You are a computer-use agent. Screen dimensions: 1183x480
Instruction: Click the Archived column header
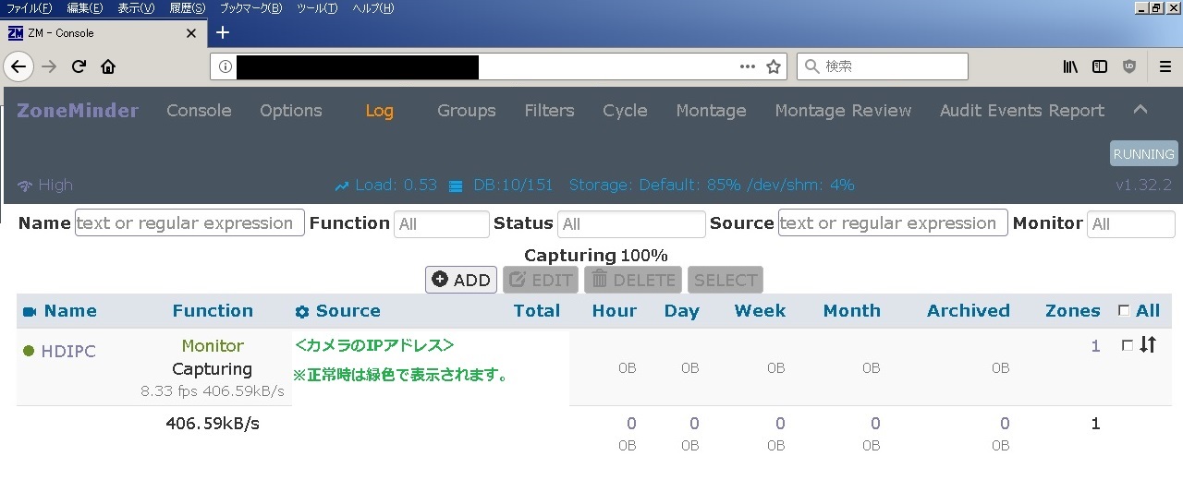point(969,311)
